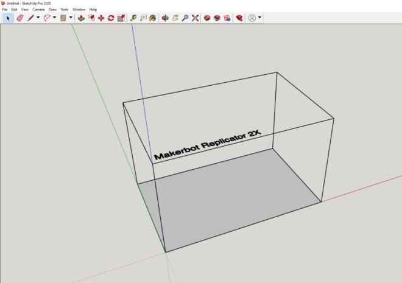Viewport: 402px width, 283px height.
Task: Select the Push/Pull tool
Action: tap(81, 18)
